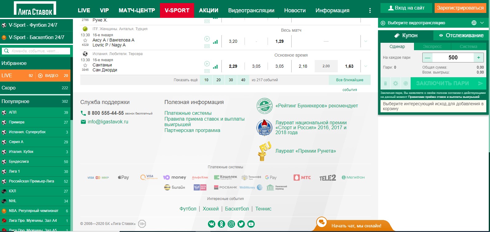Click the crossed-circle icon in the coupon

pos(406,83)
